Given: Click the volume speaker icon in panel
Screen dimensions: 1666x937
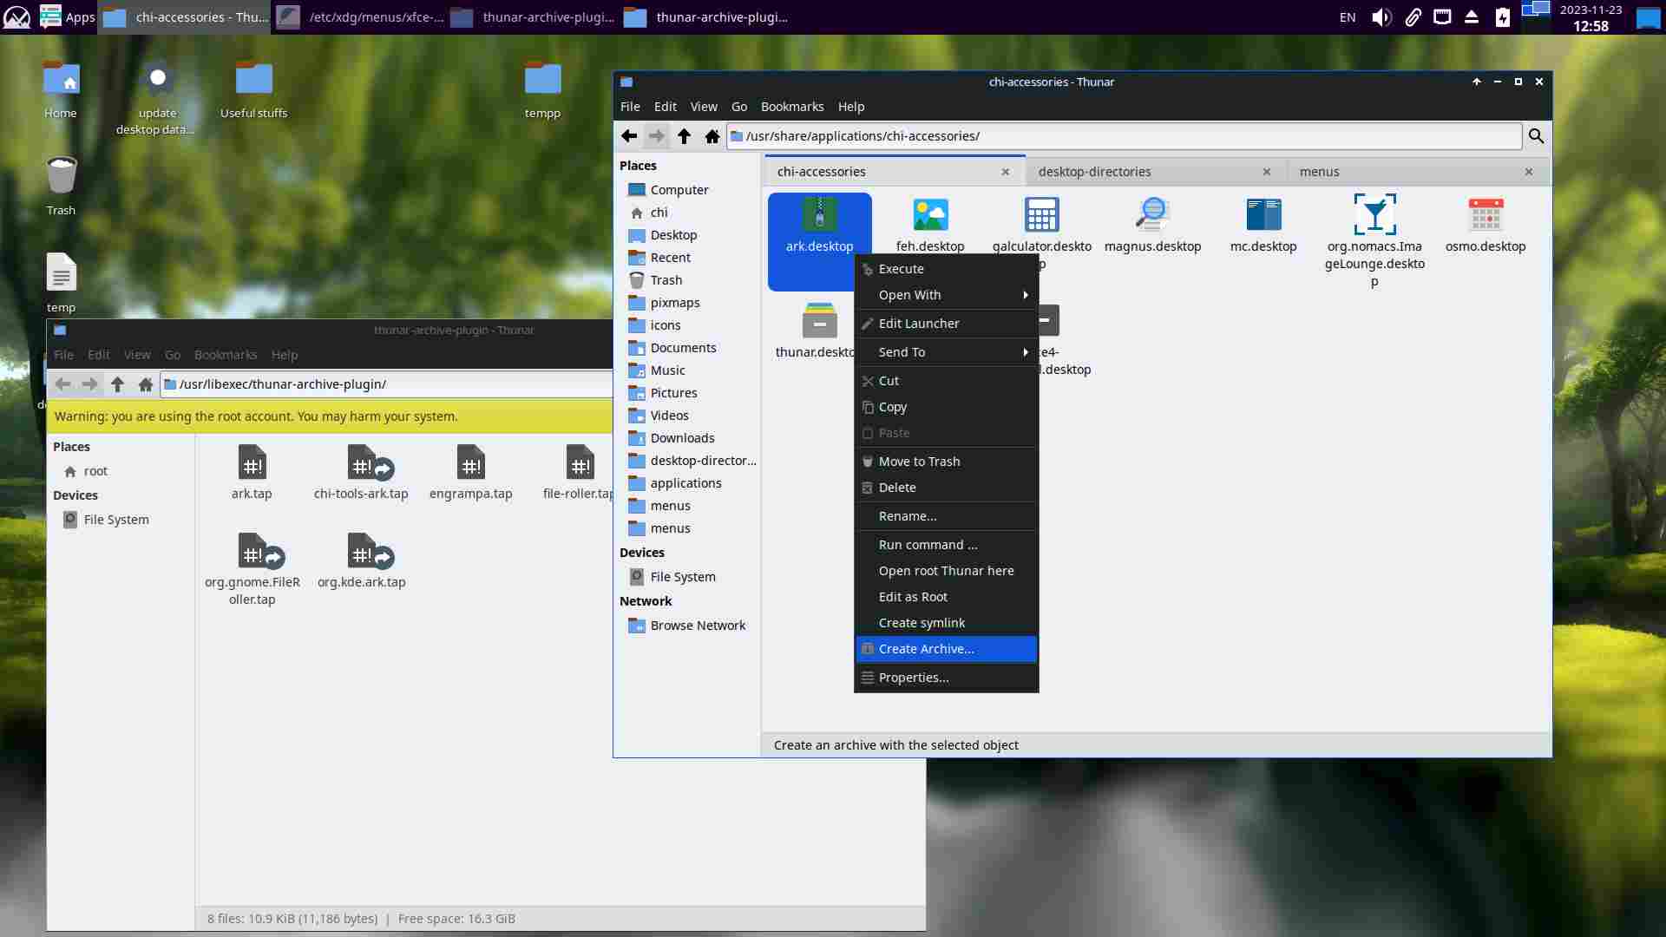Looking at the screenshot, I should [1381, 17].
